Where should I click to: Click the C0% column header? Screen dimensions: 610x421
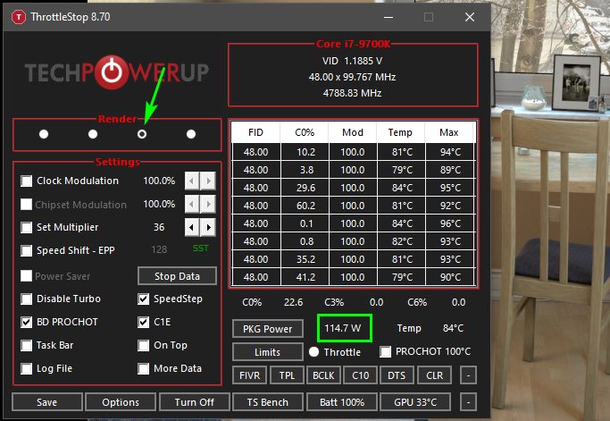pyautogui.click(x=305, y=132)
